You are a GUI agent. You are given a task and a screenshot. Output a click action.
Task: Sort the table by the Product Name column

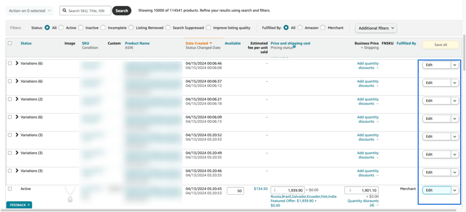point(137,43)
